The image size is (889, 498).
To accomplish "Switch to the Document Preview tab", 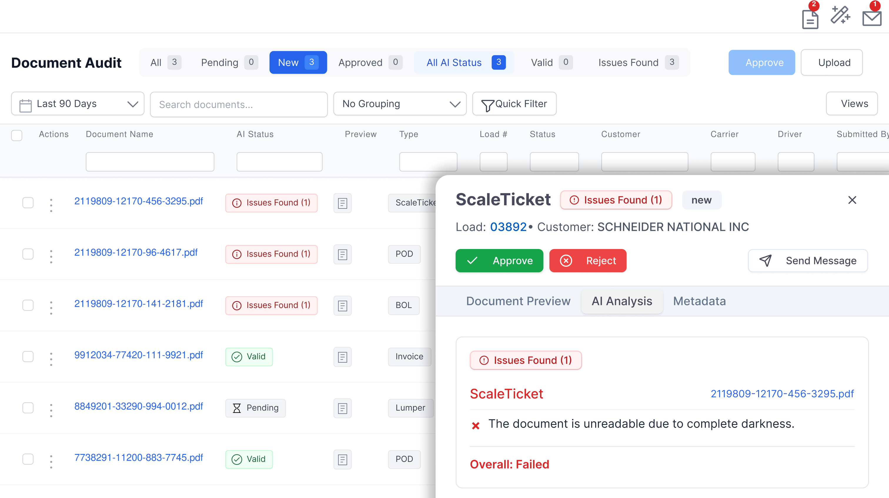I will pyautogui.click(x=518, y=301).
